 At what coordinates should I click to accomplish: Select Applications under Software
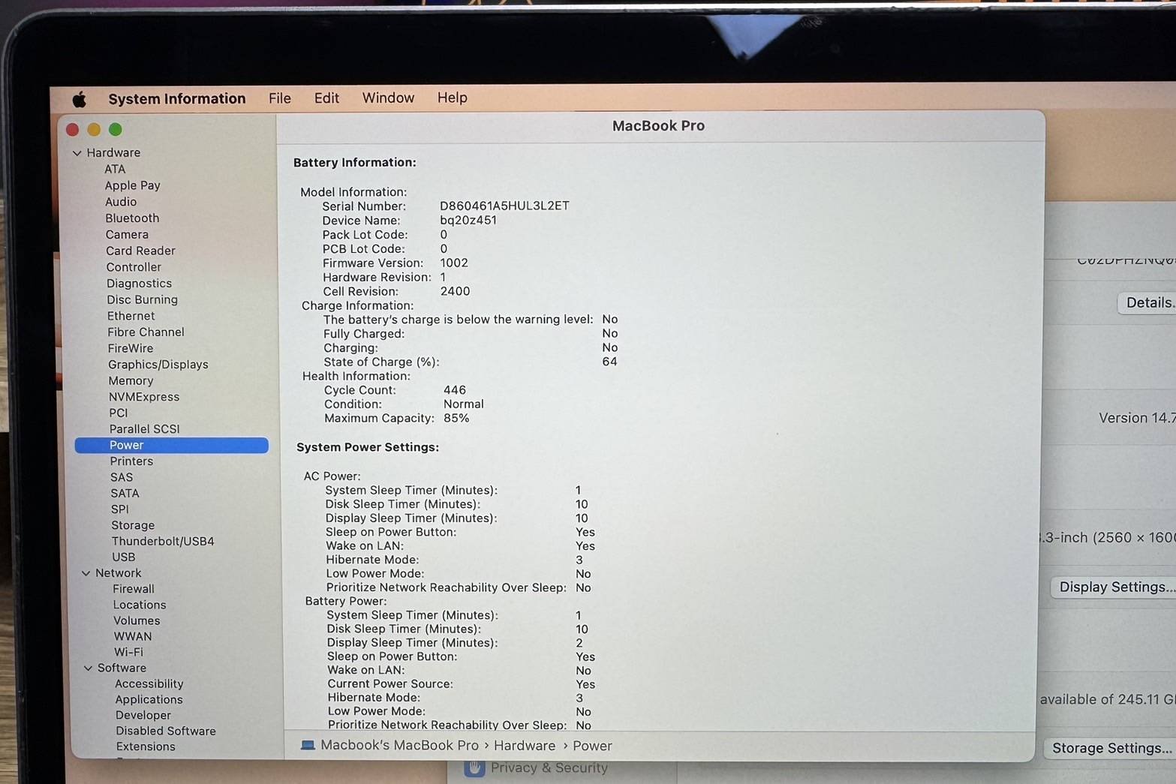(x=149, y=699)
